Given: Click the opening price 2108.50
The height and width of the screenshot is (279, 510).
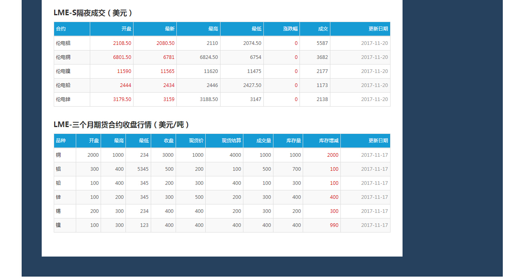Looking at the screenshot, I should (122, 43).
